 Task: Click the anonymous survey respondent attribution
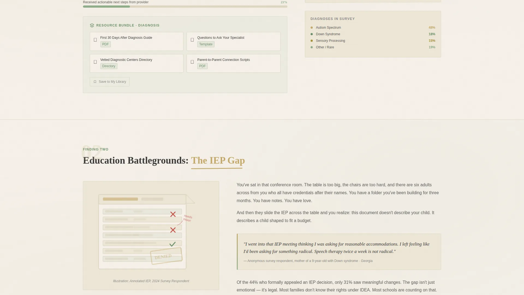pyautogui.click(x=308, y=261)
